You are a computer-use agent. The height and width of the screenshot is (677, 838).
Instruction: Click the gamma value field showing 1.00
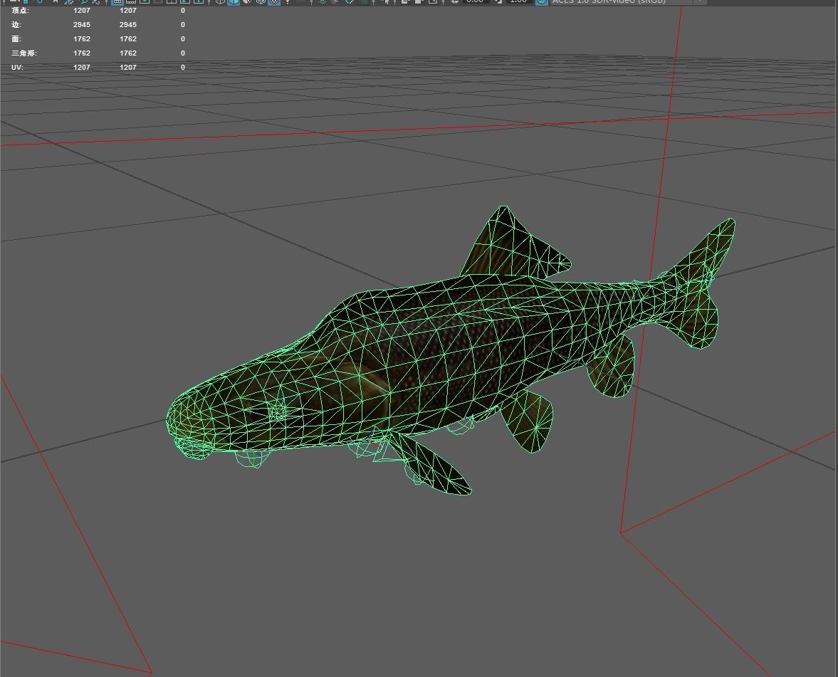(x=518, y=1)
